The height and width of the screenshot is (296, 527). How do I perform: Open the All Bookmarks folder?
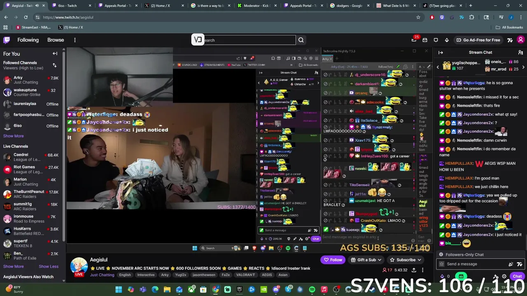509,27
